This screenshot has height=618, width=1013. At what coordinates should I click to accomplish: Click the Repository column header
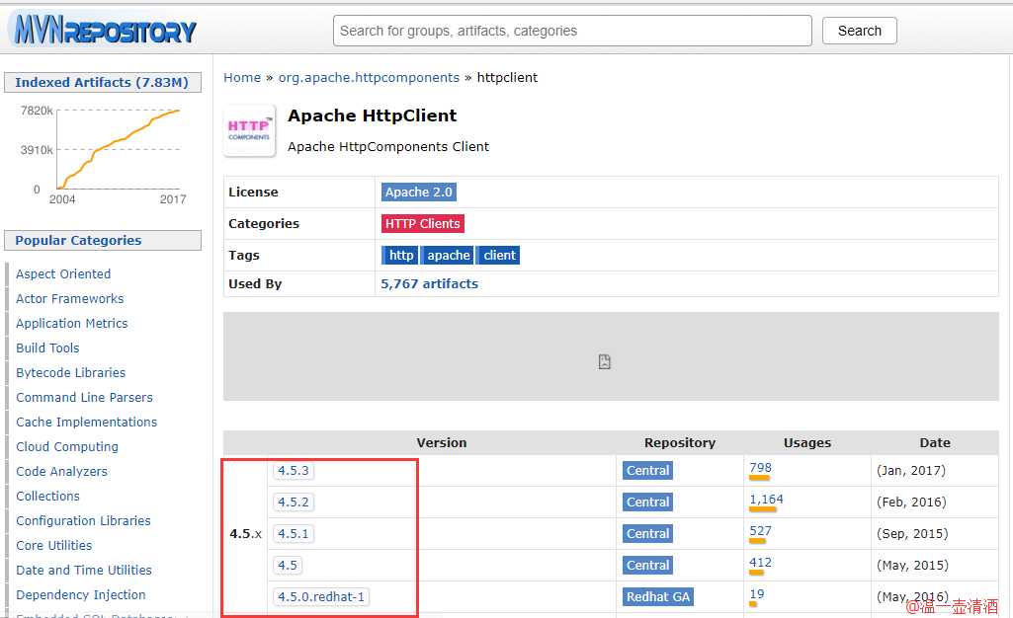[x=680, y=443]
